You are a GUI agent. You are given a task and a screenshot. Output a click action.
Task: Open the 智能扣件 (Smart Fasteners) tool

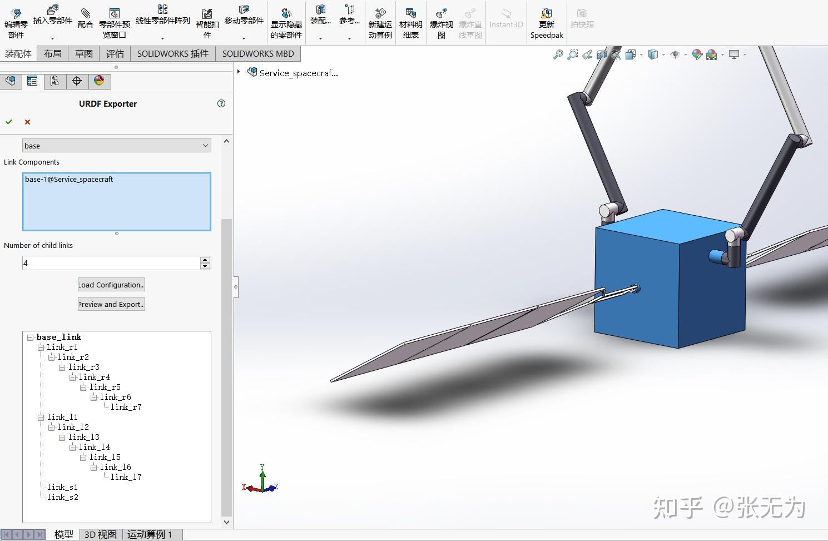pos(206,17)
